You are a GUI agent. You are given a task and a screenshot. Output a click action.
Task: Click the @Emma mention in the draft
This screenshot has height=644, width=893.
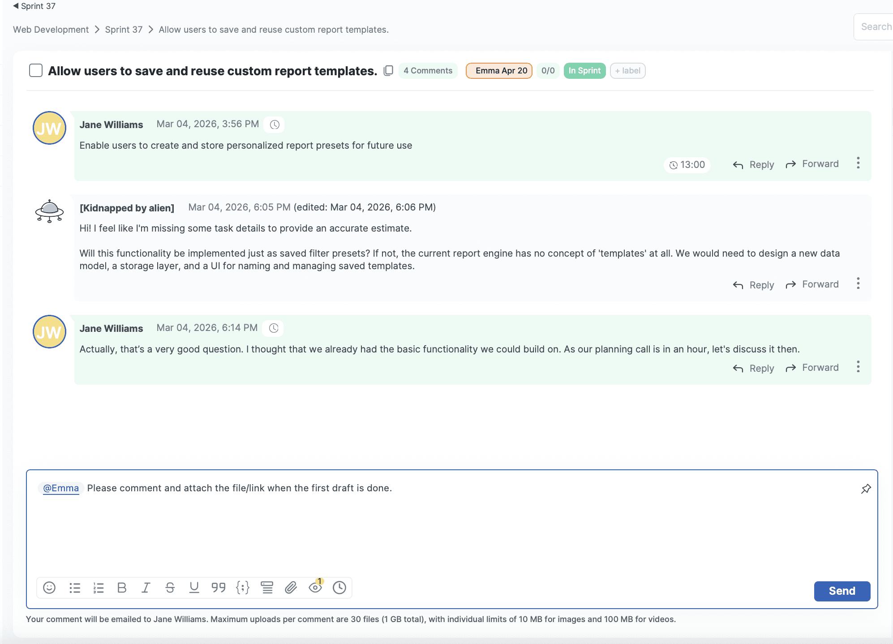click(x=61, y=488)
